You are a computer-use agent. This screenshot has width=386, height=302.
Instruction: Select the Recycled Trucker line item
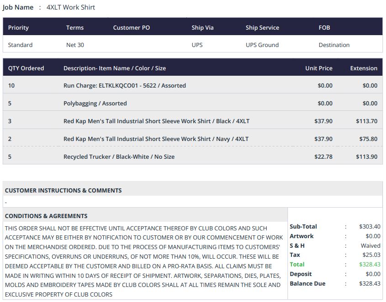pyautogui.click(x=119, y=157)
